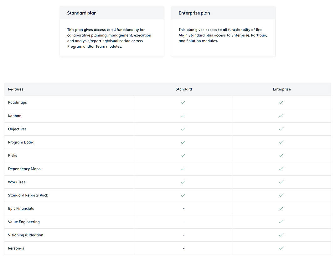
Task: Click the dash in Personas Standard cell
Action: [183, 248]
